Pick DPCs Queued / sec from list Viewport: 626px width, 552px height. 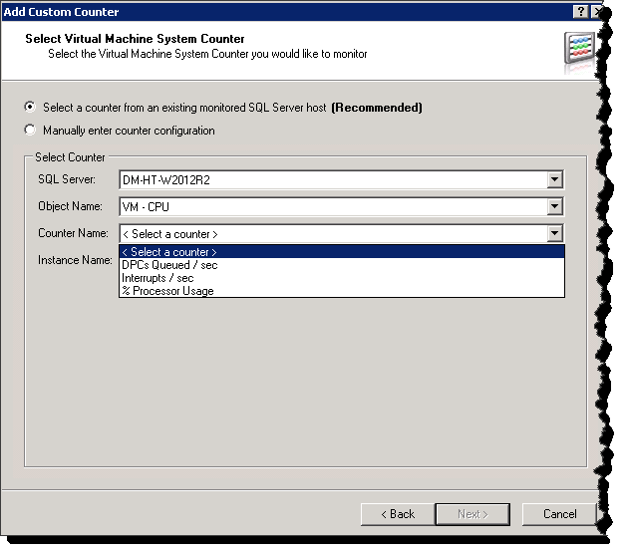[x=169, y=265]
